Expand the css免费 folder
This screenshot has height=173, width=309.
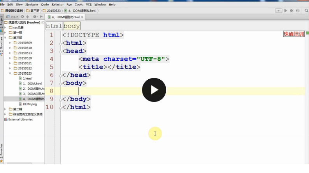click(x=5, y=27)
